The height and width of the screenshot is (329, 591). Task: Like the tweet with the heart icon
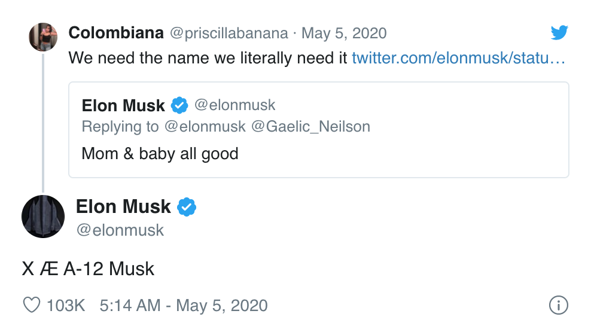click(31, 305)
